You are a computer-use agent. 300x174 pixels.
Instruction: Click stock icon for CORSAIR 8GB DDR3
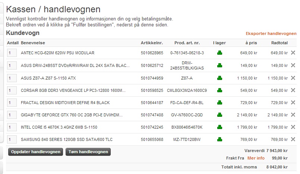[220, 90]
